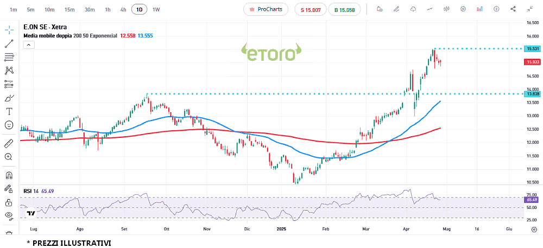This screenshot has height=248, width=543.
Task: Select the crosshair cursor tool
Action: click(x=9, y=30)
